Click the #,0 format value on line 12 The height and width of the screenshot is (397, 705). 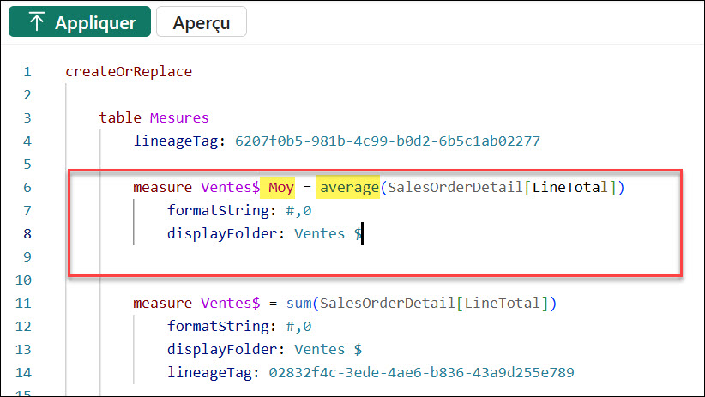[299, 326]
